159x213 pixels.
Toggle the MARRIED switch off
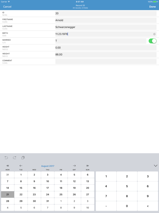(152, 41)
